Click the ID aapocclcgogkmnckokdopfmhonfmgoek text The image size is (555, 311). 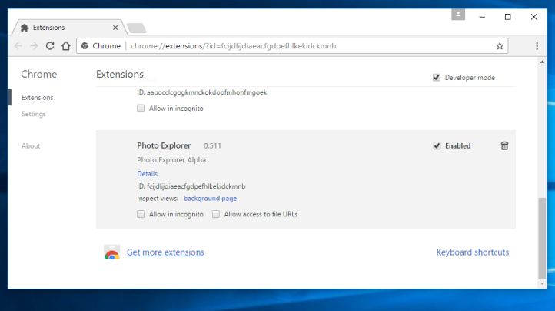pos(202,92)
